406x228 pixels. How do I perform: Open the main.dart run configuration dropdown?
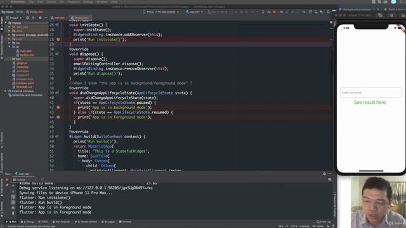(x=194, y=12)
